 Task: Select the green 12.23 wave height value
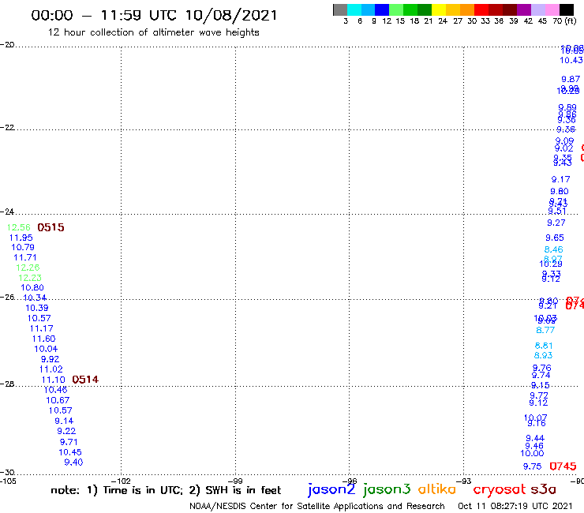[x=30, y=278]
